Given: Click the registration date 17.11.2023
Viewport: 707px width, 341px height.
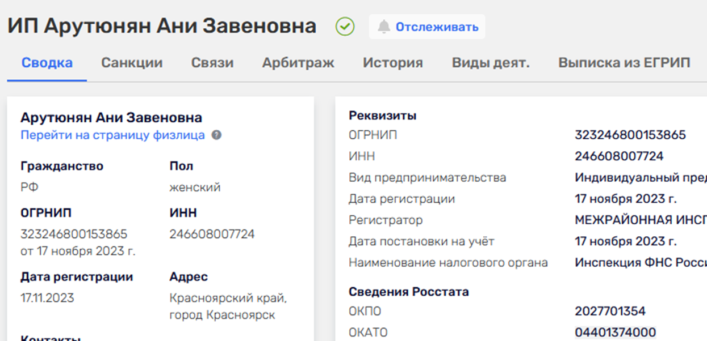Looking at the screenshot, I should tap(47, 298).
